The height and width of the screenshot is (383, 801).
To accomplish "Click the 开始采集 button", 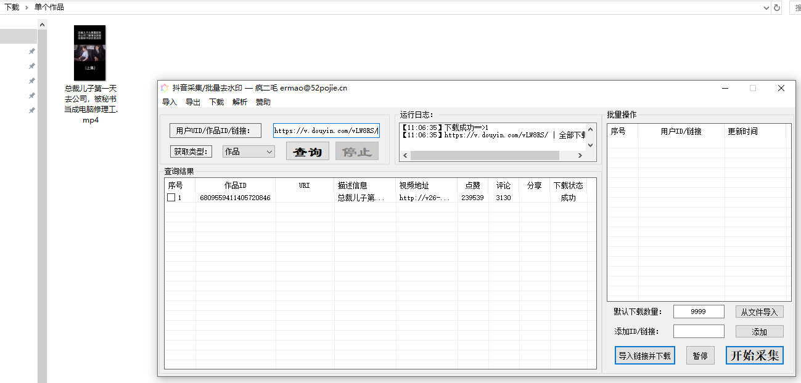I will (x=754, y=355).
